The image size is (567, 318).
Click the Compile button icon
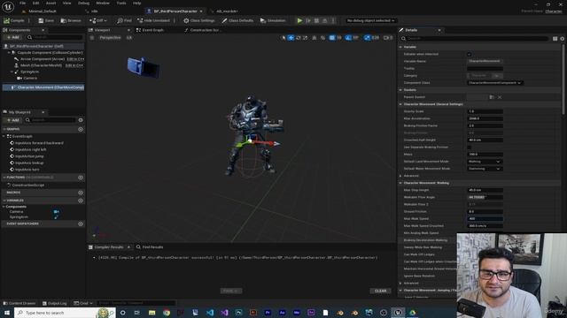pos(6,20)
